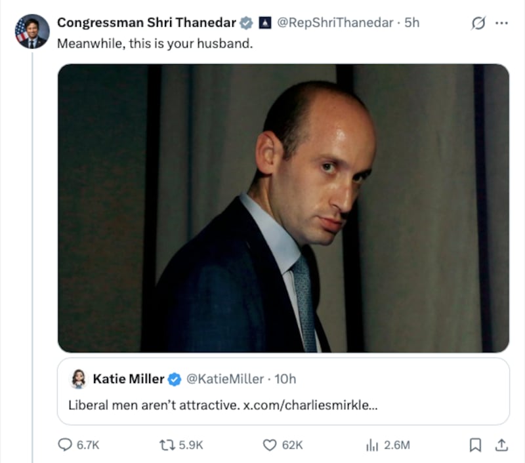
Task: Click the repost icon showing 5.9K
Action: pos(166,445)
